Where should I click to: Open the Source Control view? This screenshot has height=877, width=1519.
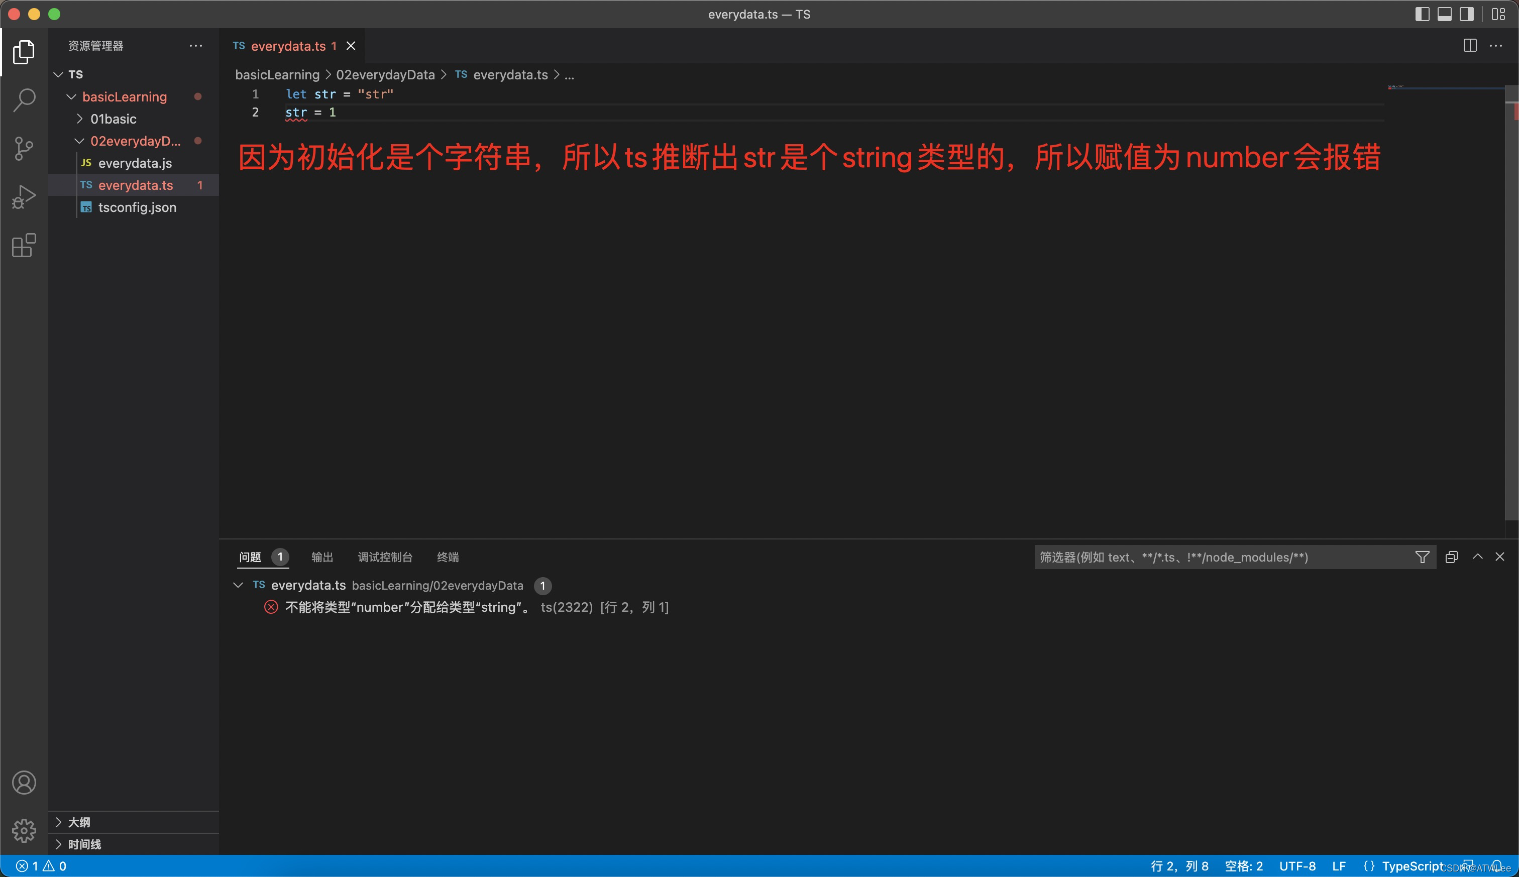(24, 148)
